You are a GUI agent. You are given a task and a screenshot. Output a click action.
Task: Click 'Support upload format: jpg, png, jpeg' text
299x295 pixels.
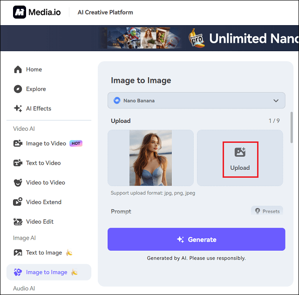[153, 193]
